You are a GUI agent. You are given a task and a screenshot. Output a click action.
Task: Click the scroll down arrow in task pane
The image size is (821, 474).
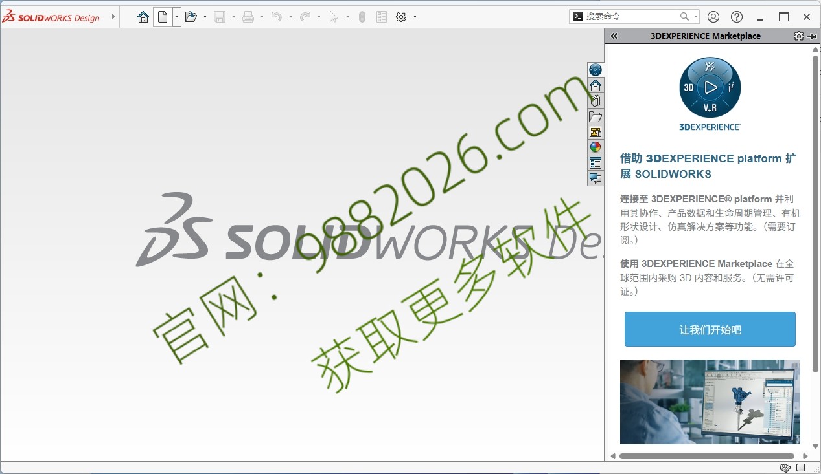tap(816, 446)
